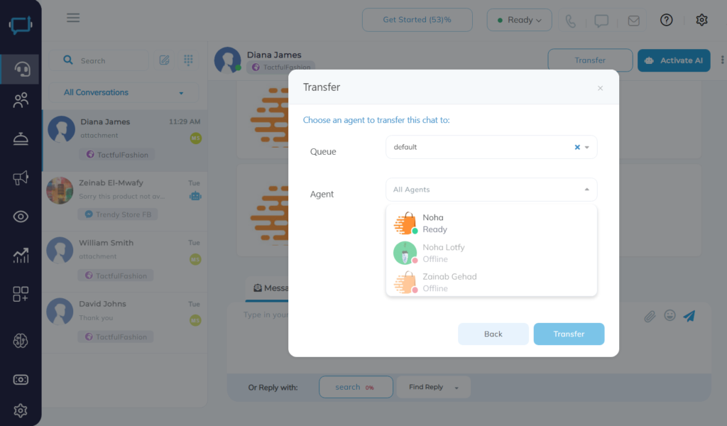The height and width of the screenshot is (426, 727).
Task: Select agent Noha Lotfy from list
Action: pos(491,253)
